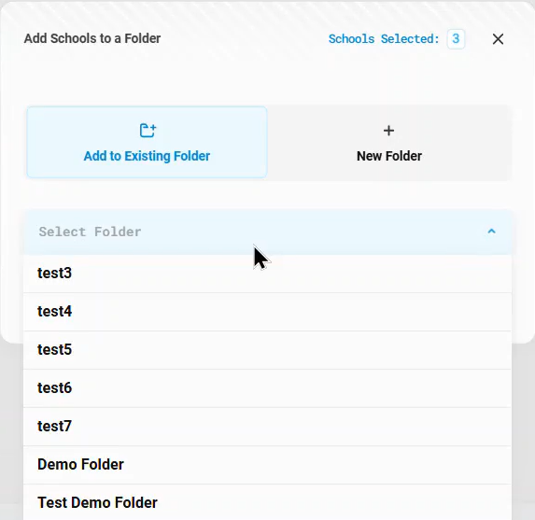The image size is (535, 520).
Task: Collapse the Select Folder dropdown with the chevron
Action: click(491, 232)
